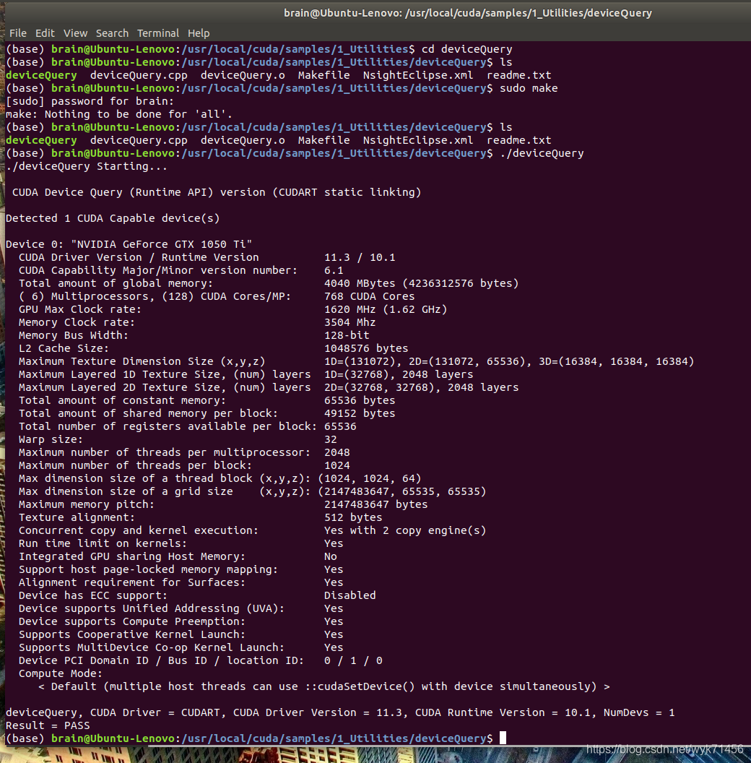751x763 pixels.
Task: Click '3504 Mhz' memory clock value
Action: [350, 322]
